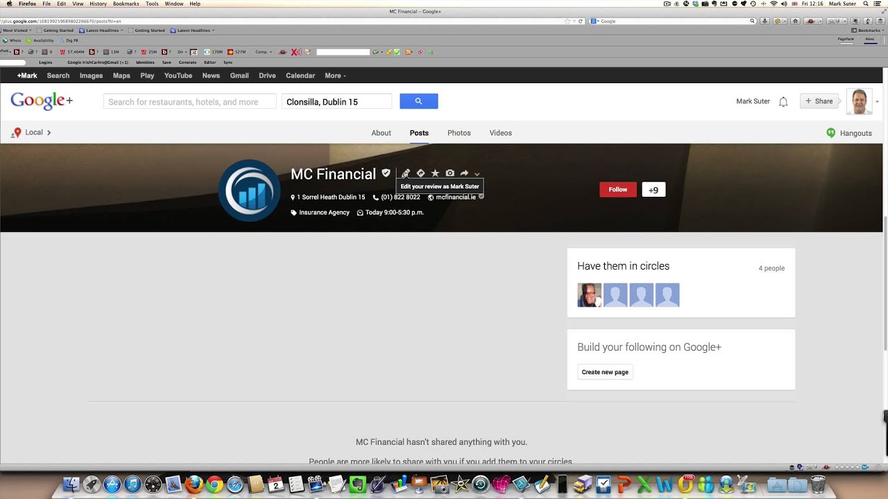888x499 pixels.
Task: Open the Bookmarks toolbar dropdown on right
Action: coord(867,30)
